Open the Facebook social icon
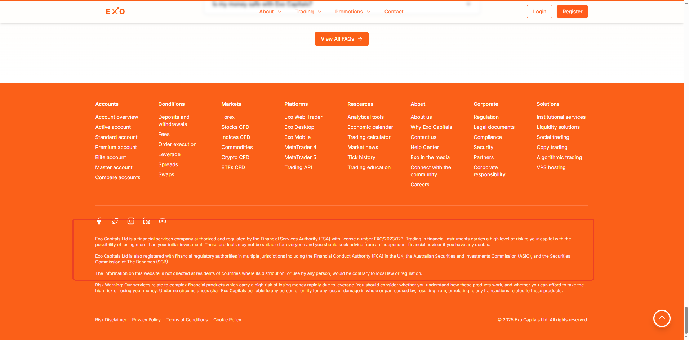The image size is (689, 340). [x=99, y=221]
